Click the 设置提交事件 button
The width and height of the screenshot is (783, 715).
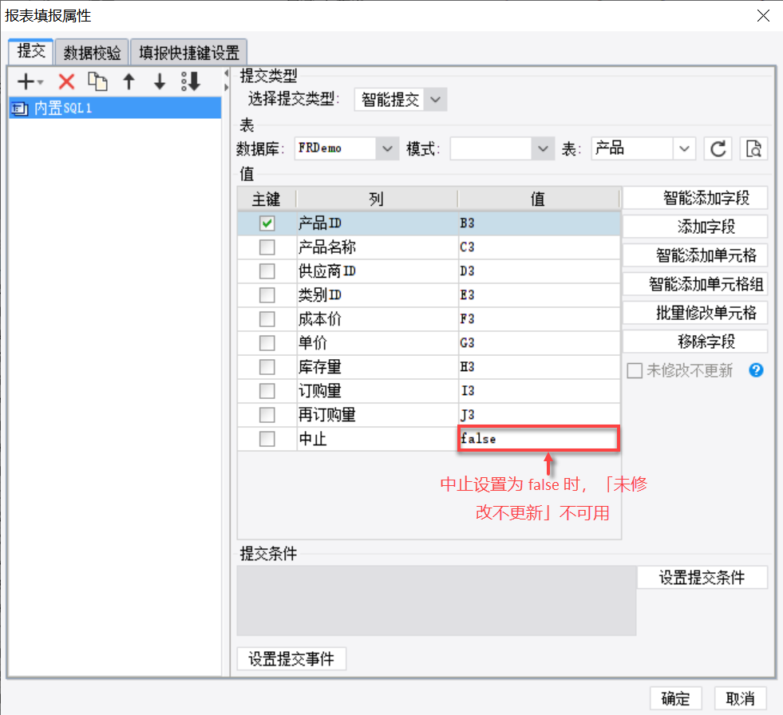(291, 658)
